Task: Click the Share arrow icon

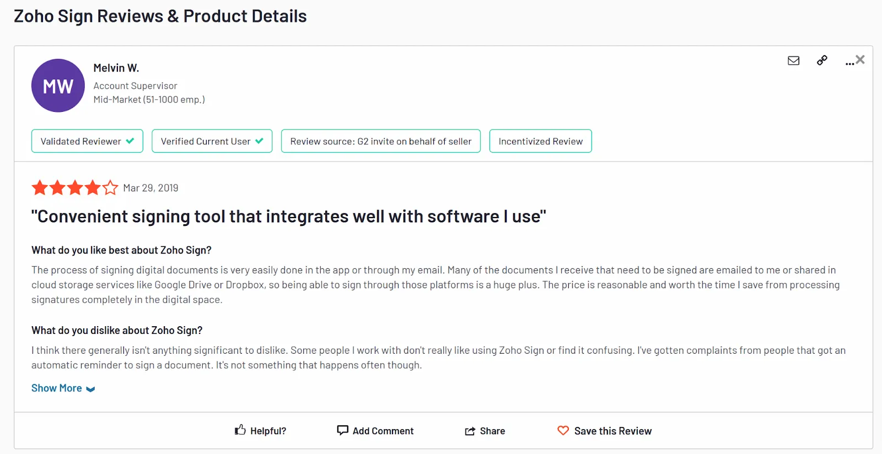Action: [x=470, y=431]
